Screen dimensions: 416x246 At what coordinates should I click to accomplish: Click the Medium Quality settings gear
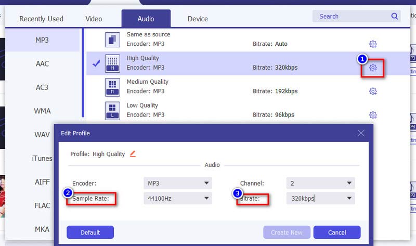373,92
